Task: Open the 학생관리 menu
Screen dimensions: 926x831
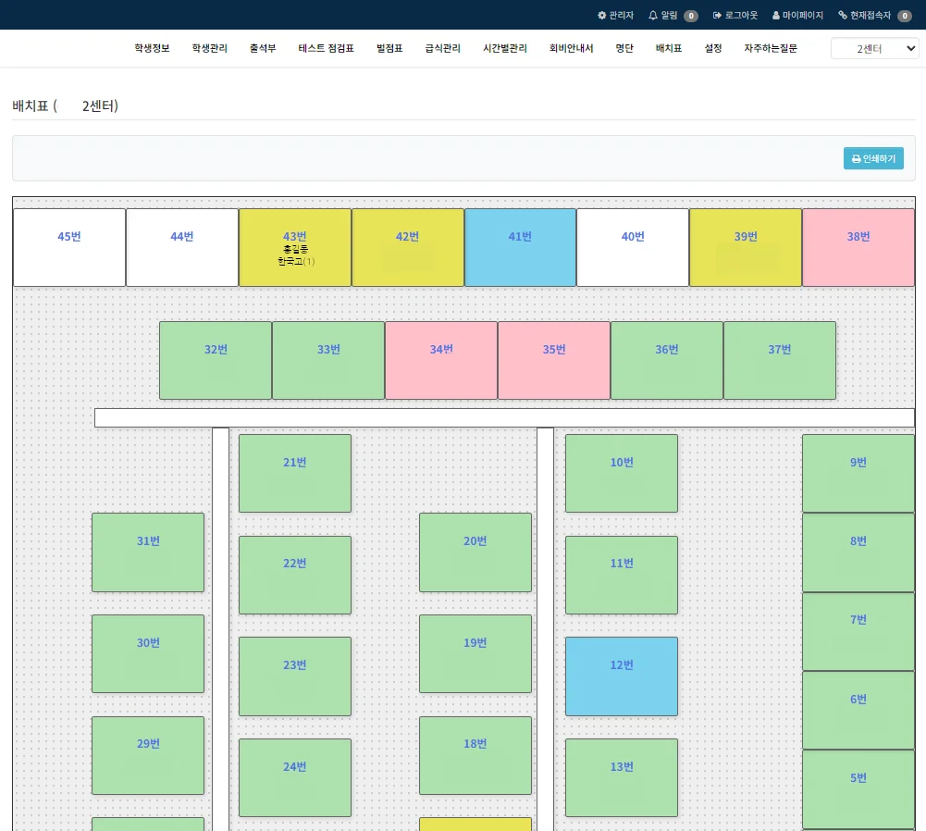Action: click(x=210, y=48)
